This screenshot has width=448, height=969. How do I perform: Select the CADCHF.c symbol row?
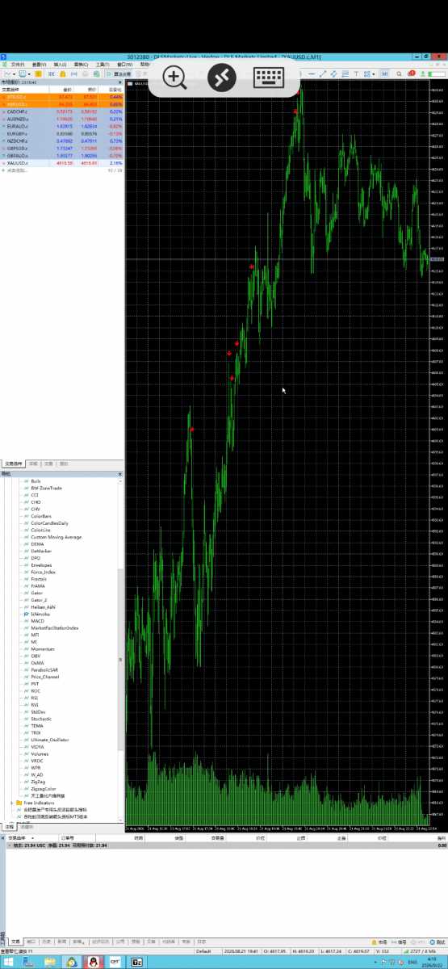pyautogui.click(x=62, y=111)
